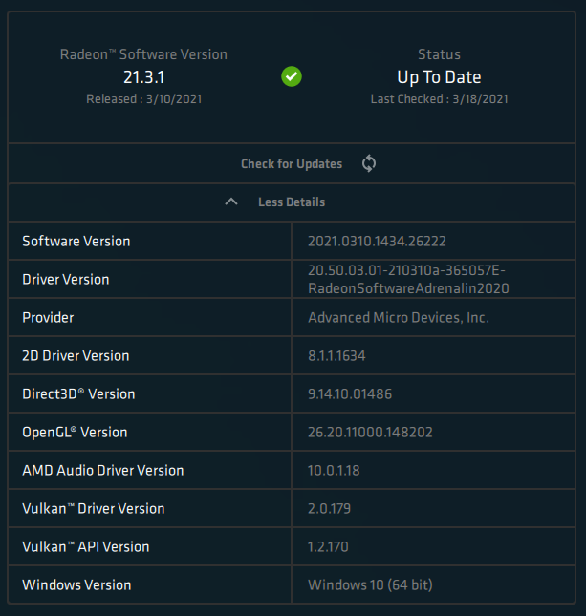Click the Provider row label
The image size is (586, 616).
pos(48,317)
